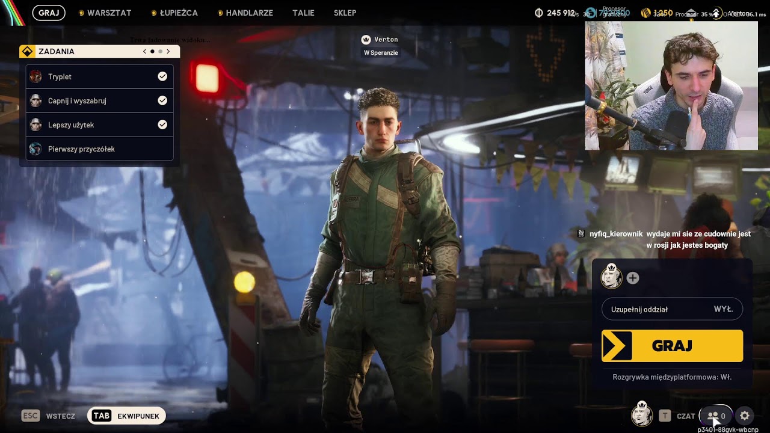Click the Tryplet quest giver portrait
Screen dimensions: 770x433
click(35, 76)
